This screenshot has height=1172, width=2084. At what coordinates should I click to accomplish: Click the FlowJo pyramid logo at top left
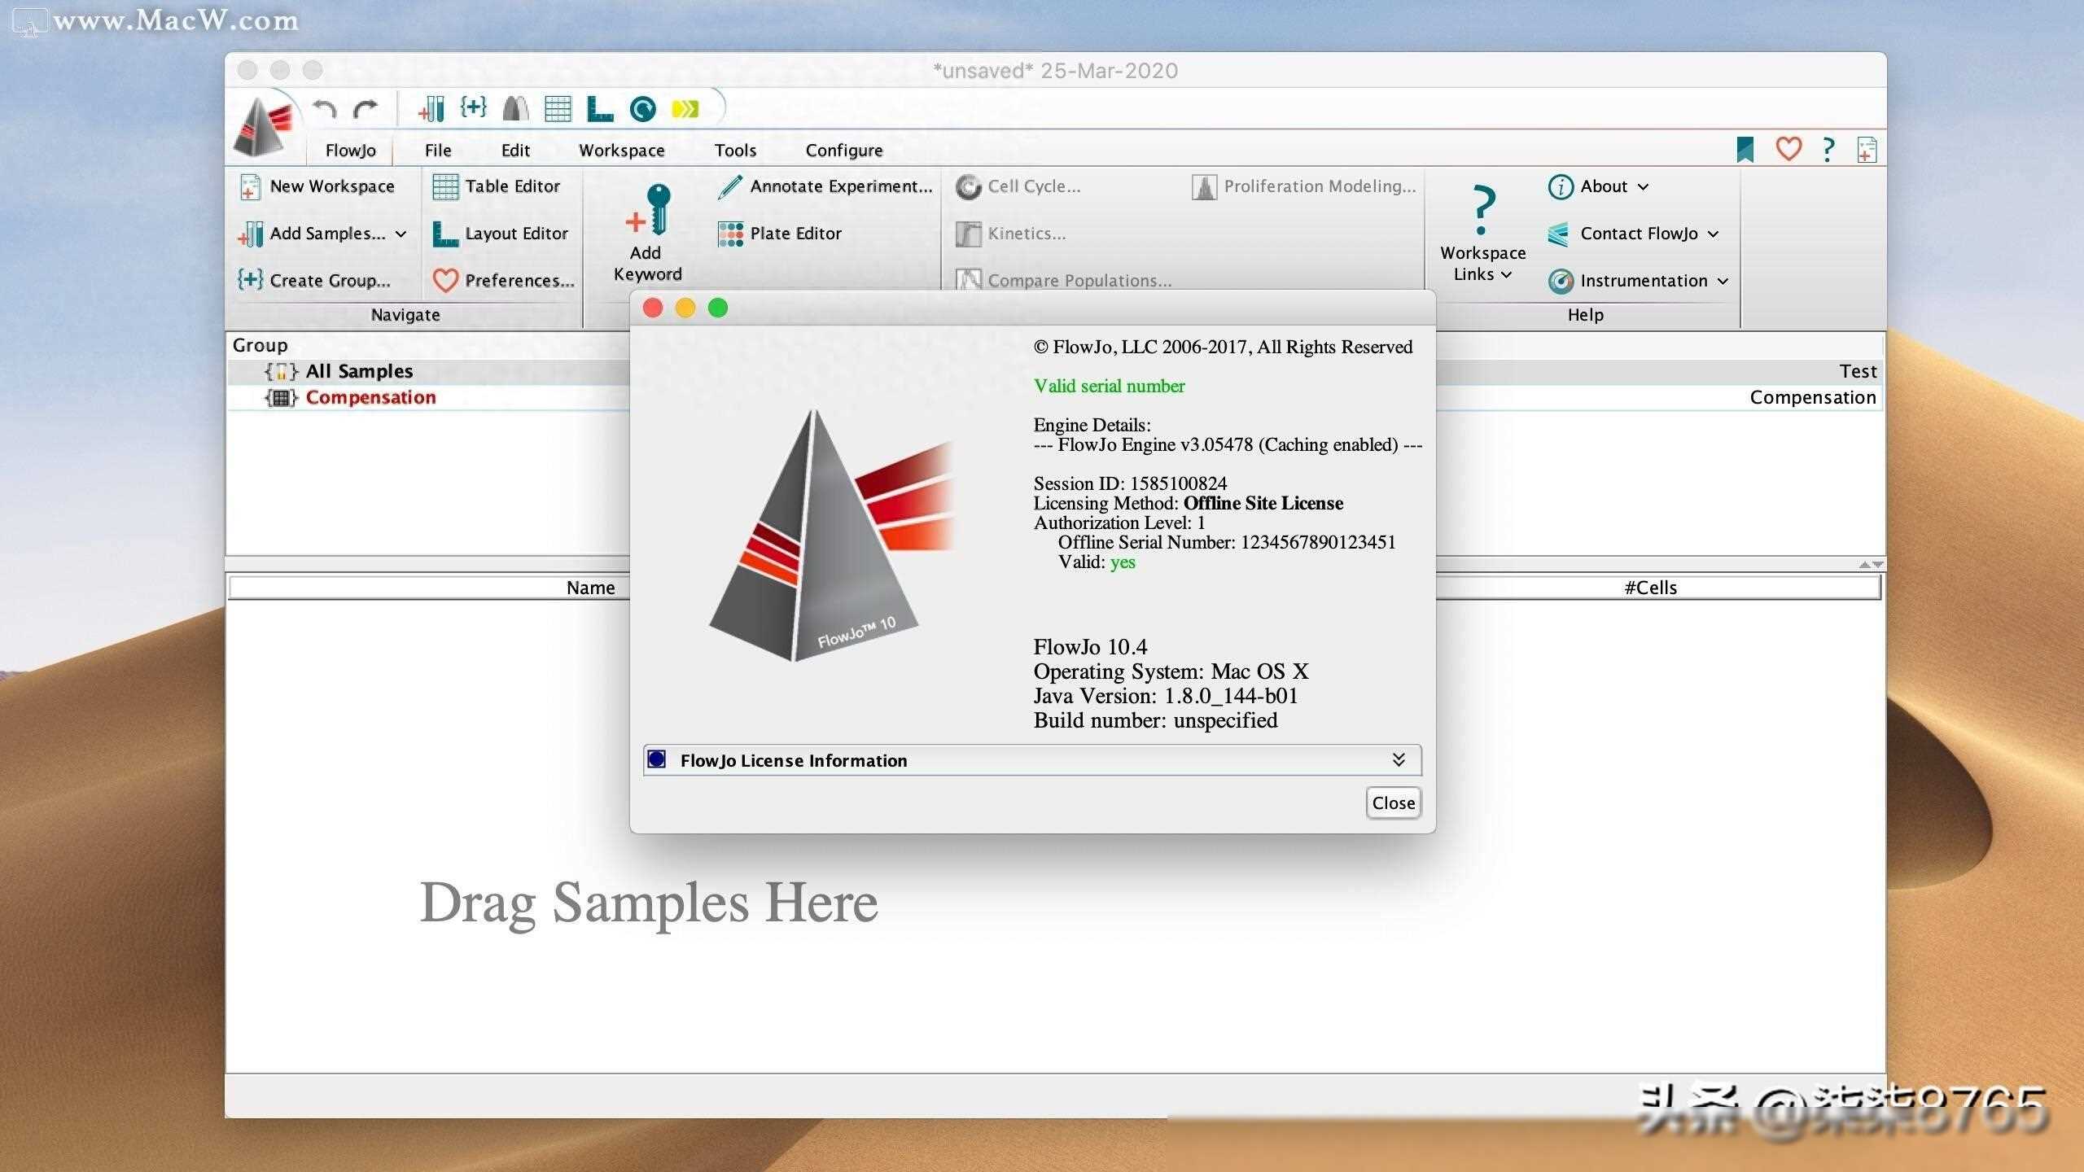[x=262, y=126]
